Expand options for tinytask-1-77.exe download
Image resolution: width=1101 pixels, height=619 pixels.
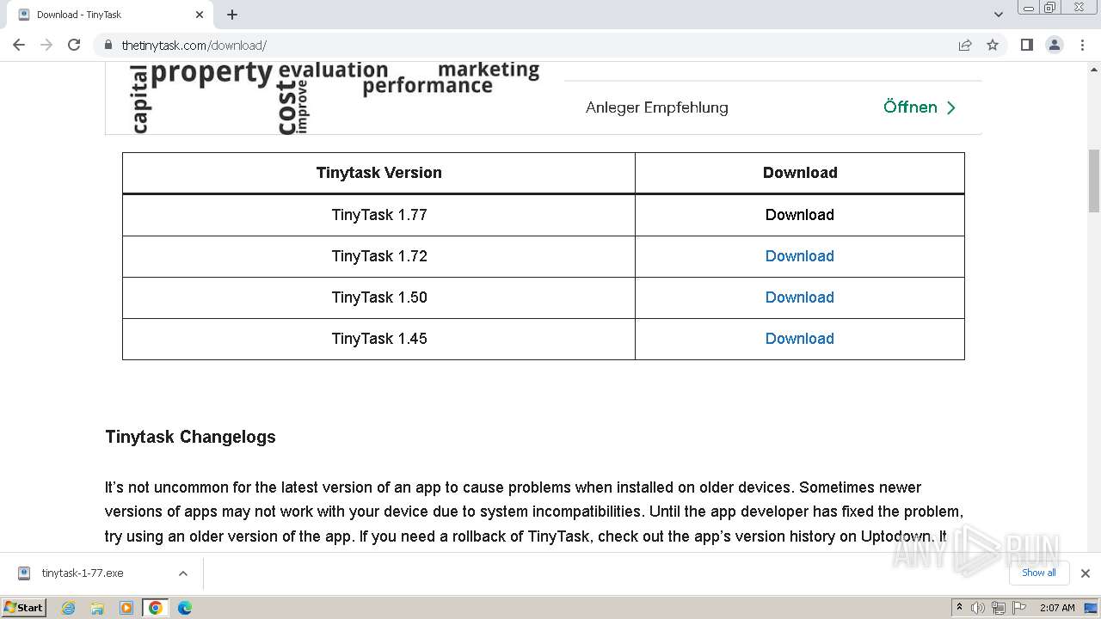tap(183, 573)
